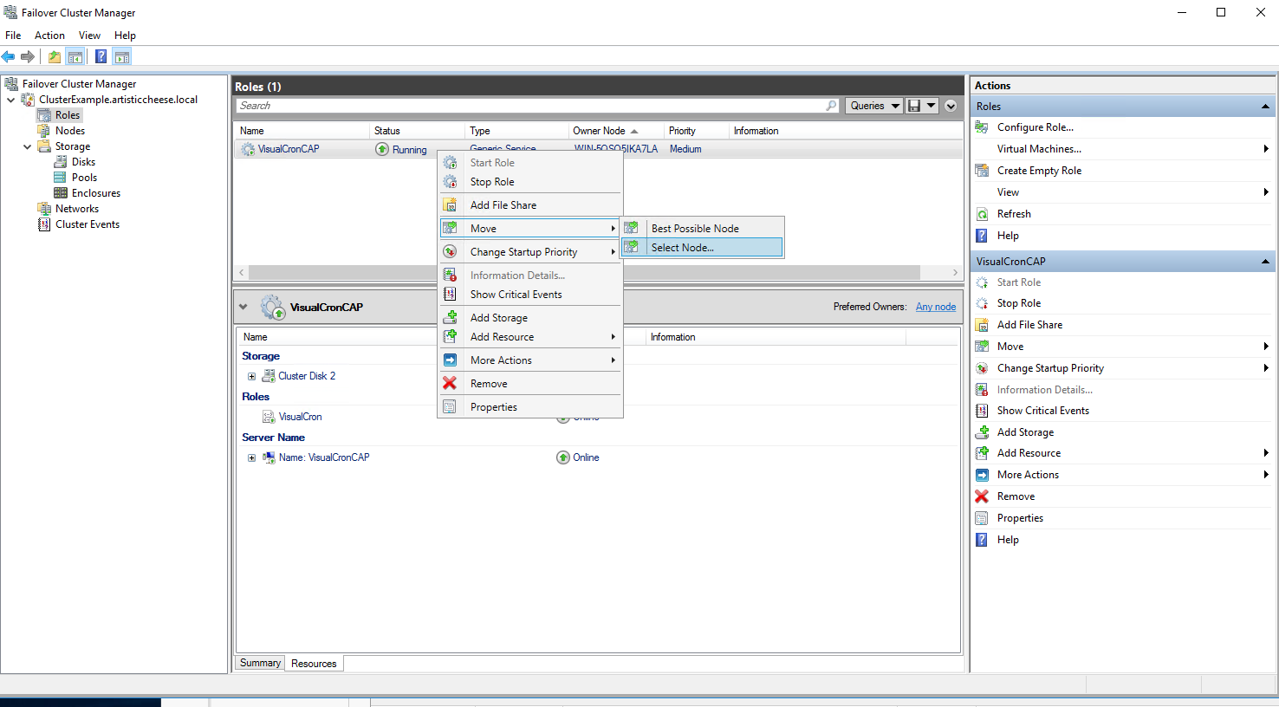Select Stop Role in context menu
The height and width of the screenshot is (707, 1279).
[492, 182]
